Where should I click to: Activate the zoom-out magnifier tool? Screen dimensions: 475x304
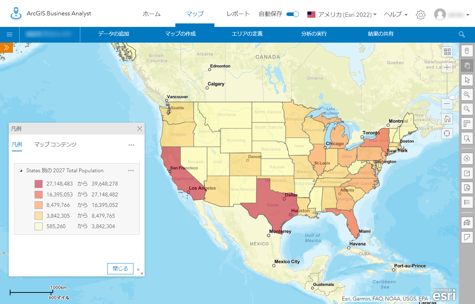[467, 109]
